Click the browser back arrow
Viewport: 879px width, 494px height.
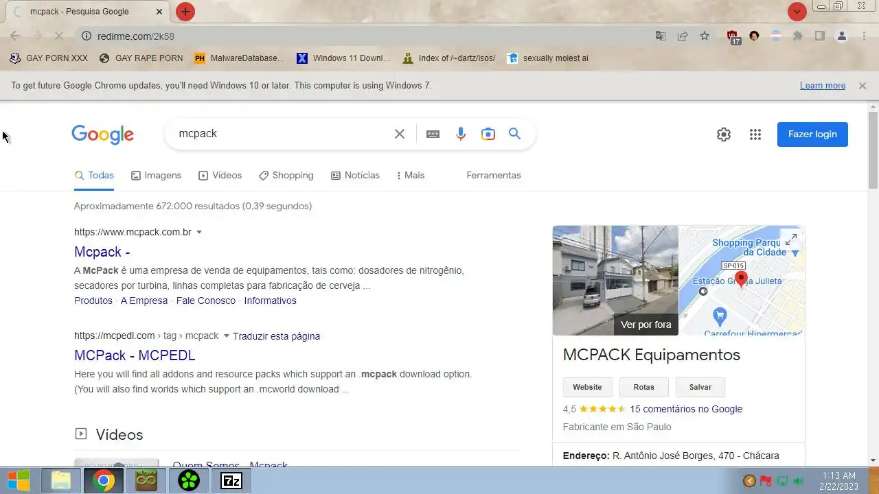[x=15, y=36]
